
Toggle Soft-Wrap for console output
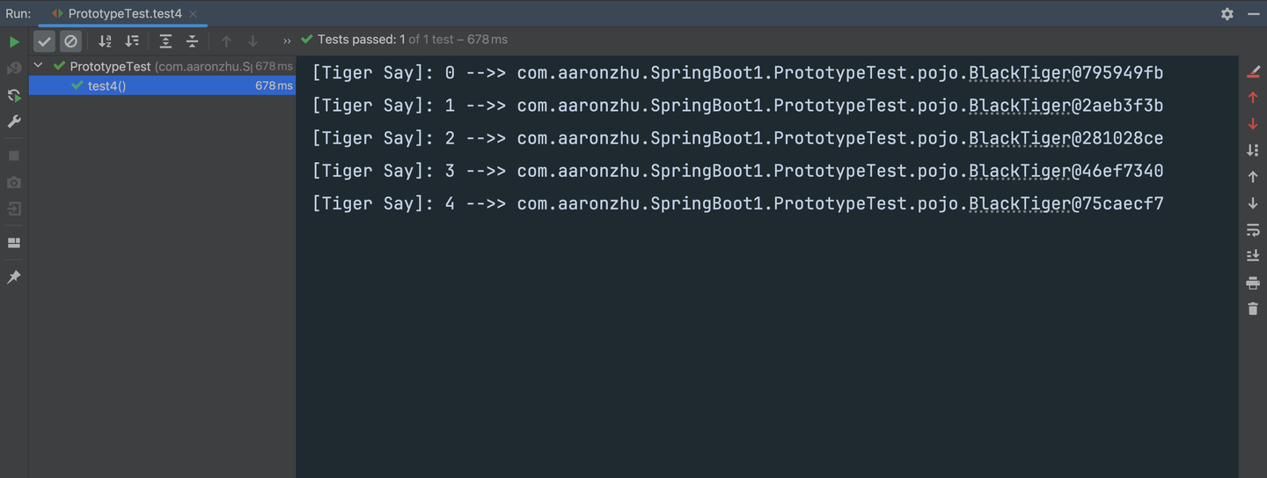click(x=1253, y=230)
